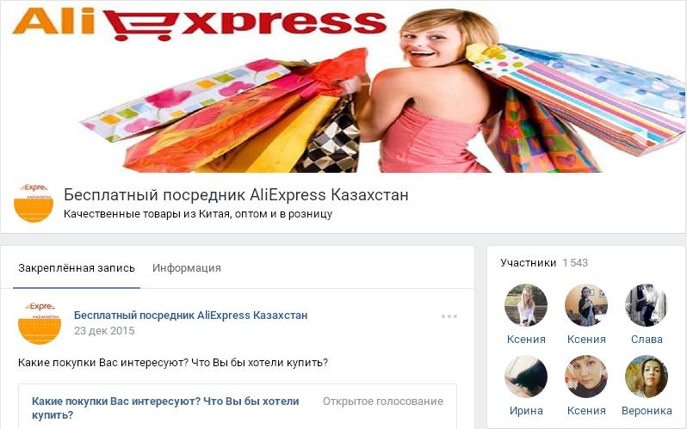Switch to the Информация tab
The width and height of the screenshot is (687, 429).
click(x=187, y=268)
